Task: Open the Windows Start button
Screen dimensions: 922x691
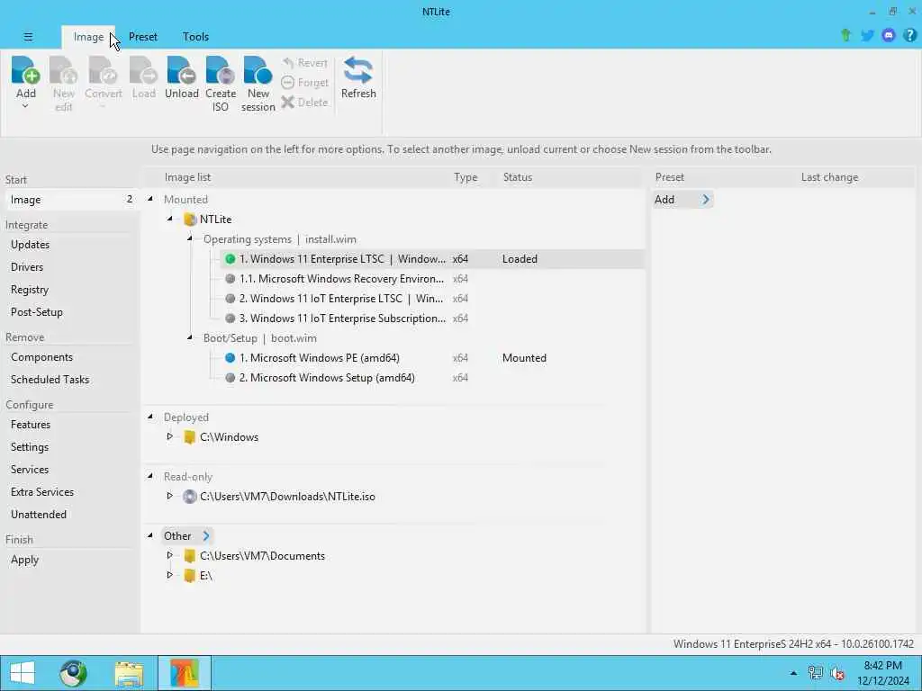Action: pyautogui.click(x=23, y=673)
